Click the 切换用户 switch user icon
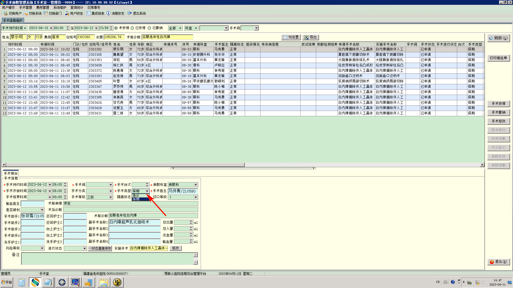 click(x=6, y=13)
